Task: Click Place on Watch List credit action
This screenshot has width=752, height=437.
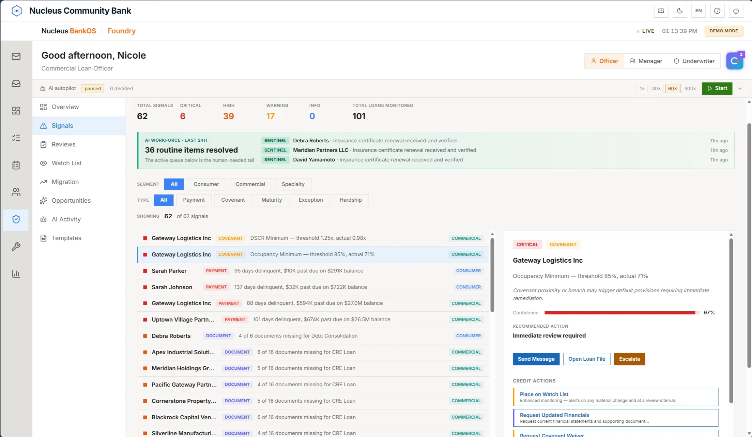Action: 616,397
